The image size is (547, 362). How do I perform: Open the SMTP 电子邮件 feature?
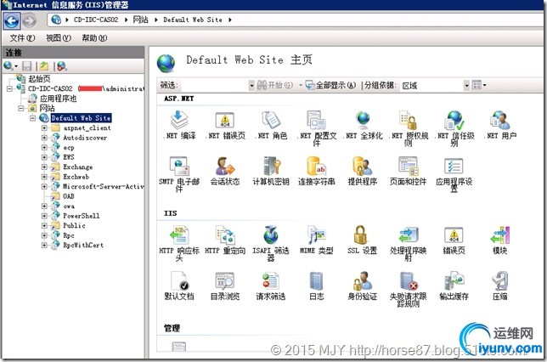click(x=179, y=174)
